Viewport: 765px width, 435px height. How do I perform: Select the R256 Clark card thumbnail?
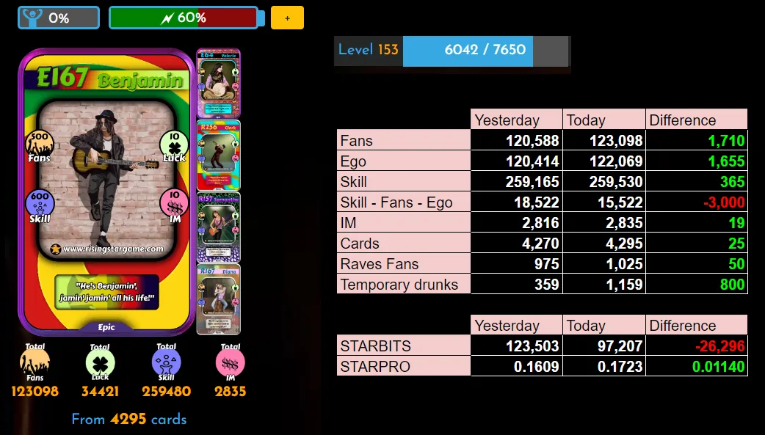219,155
